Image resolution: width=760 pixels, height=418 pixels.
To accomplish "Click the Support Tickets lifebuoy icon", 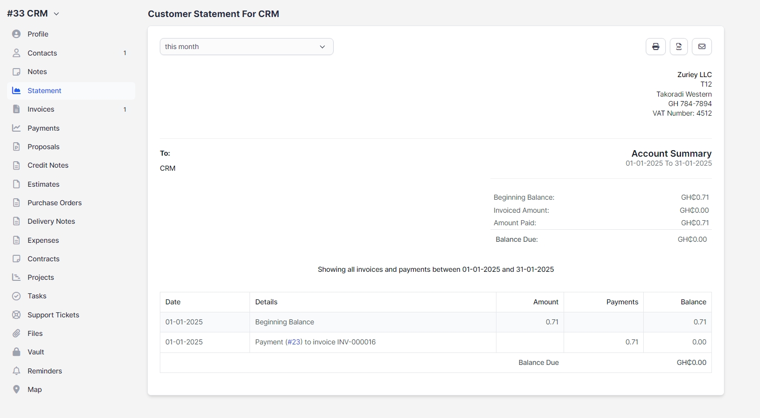I will (17, 315).
